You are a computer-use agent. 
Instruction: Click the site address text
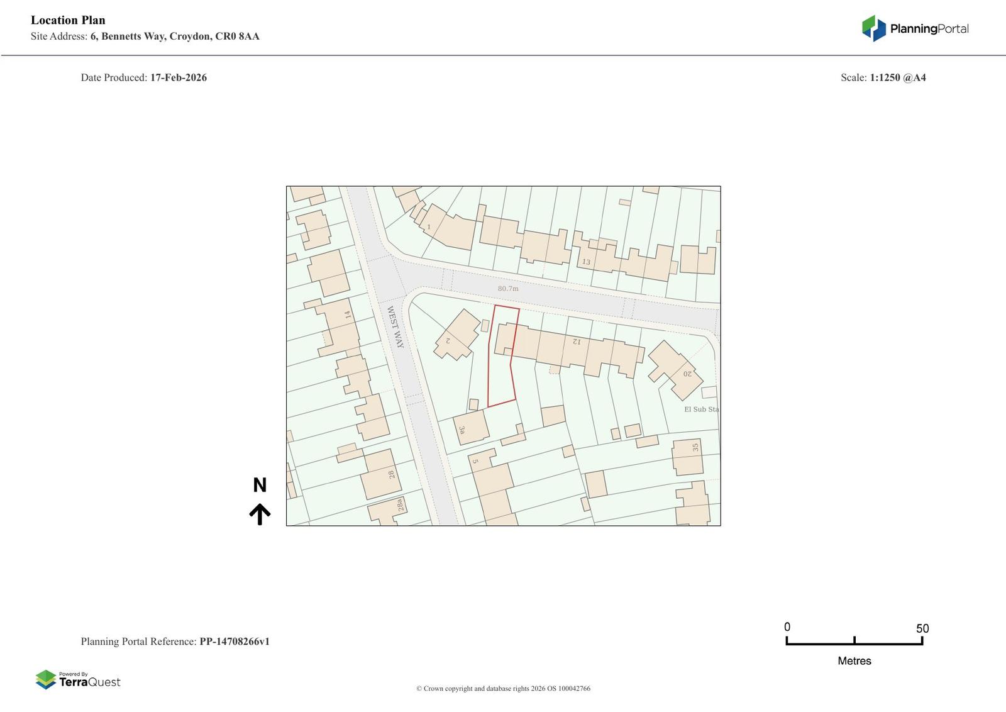(175, 36)
